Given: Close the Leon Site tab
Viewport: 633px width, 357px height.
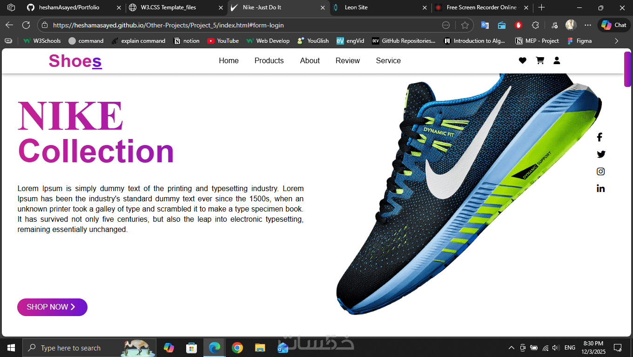Looking at the screenshot, I should coord(424,7).
